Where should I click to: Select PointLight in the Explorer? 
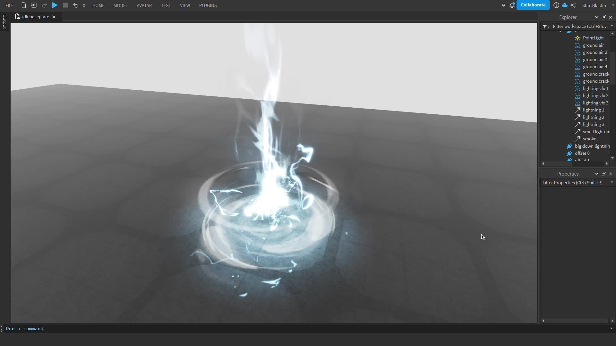coord(593,38)
